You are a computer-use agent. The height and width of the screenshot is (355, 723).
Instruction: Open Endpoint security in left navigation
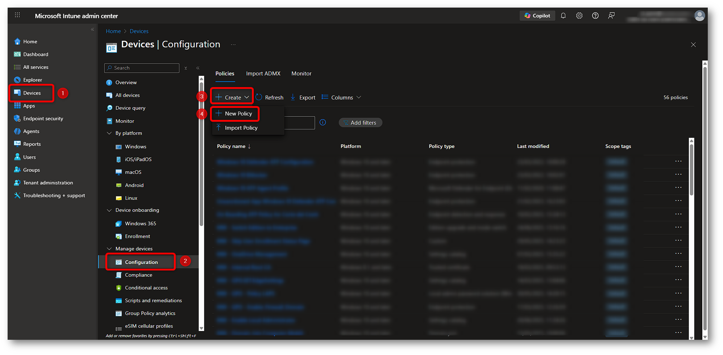[x=43, y=118]
